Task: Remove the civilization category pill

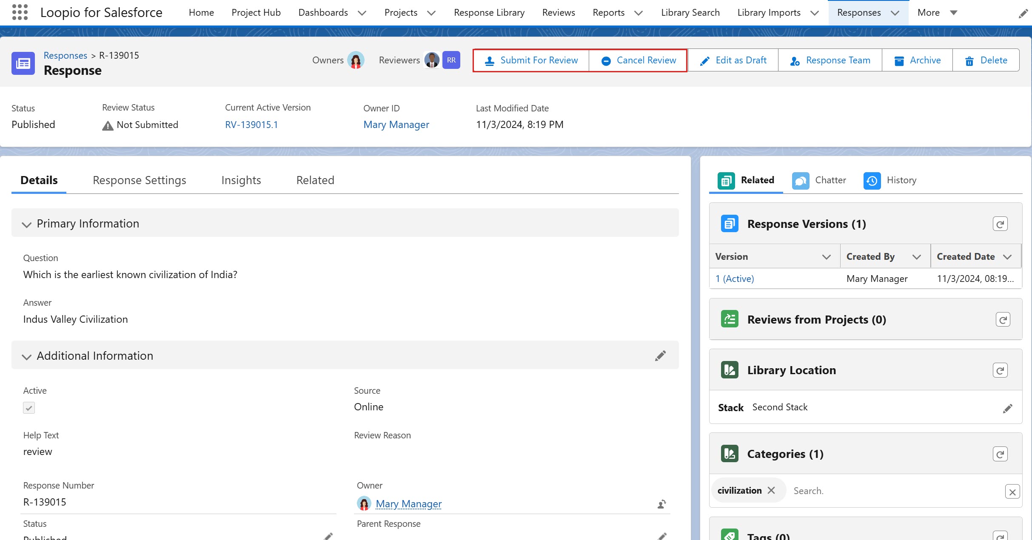Action: [771, 490]
